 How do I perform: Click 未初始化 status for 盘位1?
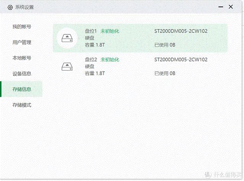coord(110,31)
